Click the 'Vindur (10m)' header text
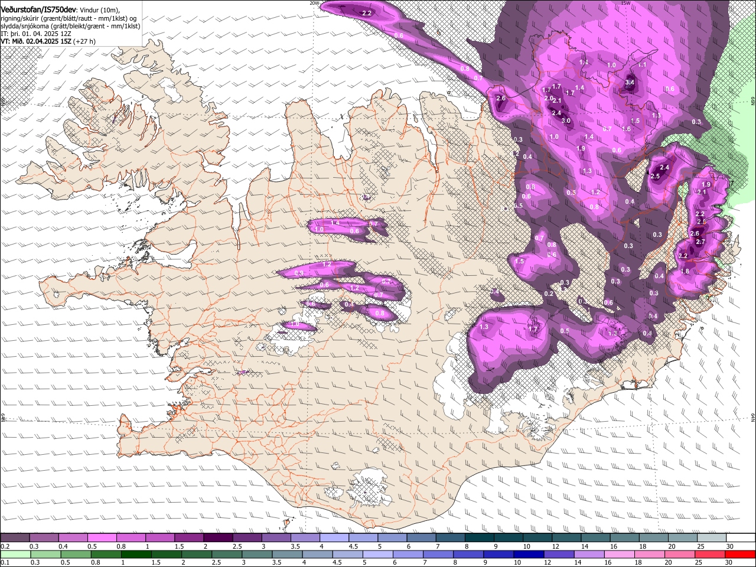The height and width of the screenshot is (567, 756). point(99,10)
